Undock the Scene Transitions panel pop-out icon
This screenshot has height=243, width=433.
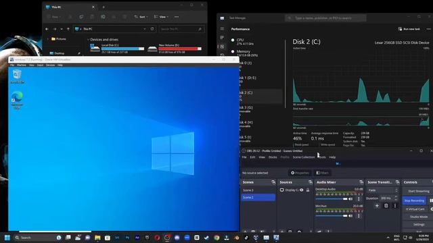[x=397, y=182]
